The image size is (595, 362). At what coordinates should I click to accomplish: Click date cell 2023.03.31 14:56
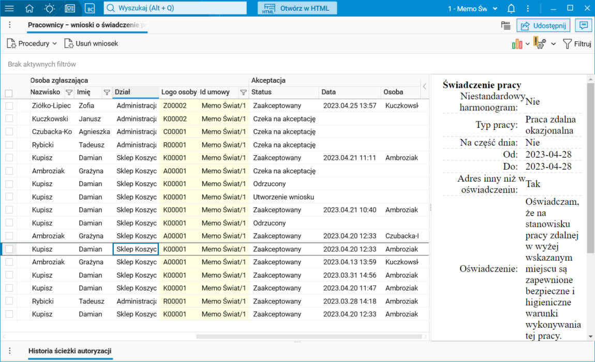click(350, 276)
